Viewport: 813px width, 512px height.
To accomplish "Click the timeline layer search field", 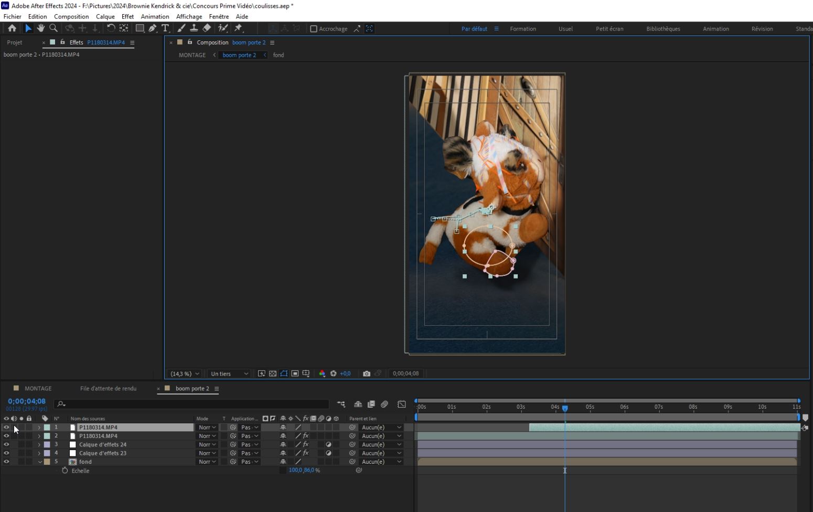I will click(194, 404).
